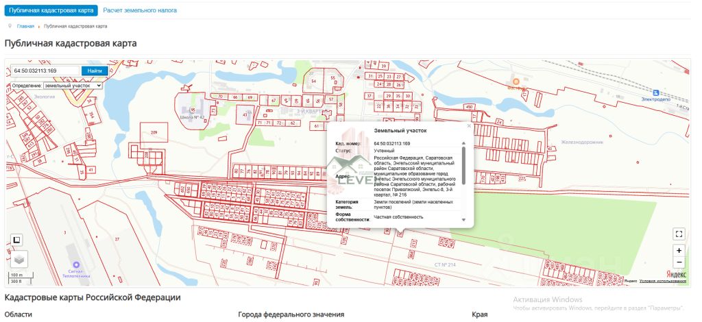This screenshot has width=702, height=322.
Task: Click the ruler measurement tool icon
Action: point(16,240)
